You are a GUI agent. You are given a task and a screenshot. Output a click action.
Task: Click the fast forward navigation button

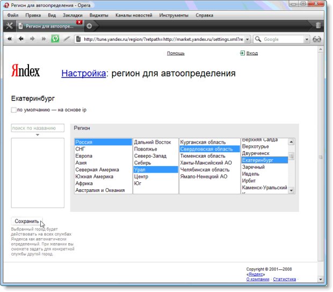coord(44,39)
